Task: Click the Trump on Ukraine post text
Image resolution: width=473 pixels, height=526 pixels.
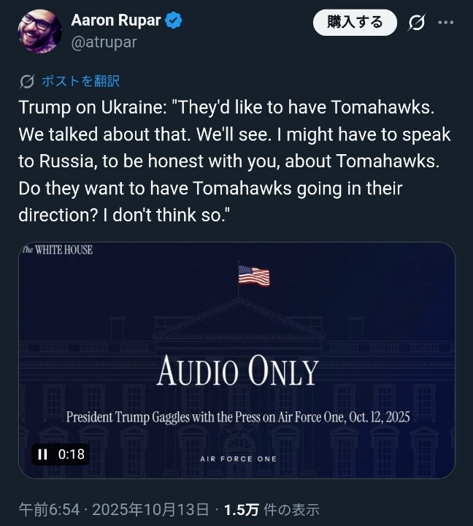Action: pyautogui.click(x=235, y=161)
